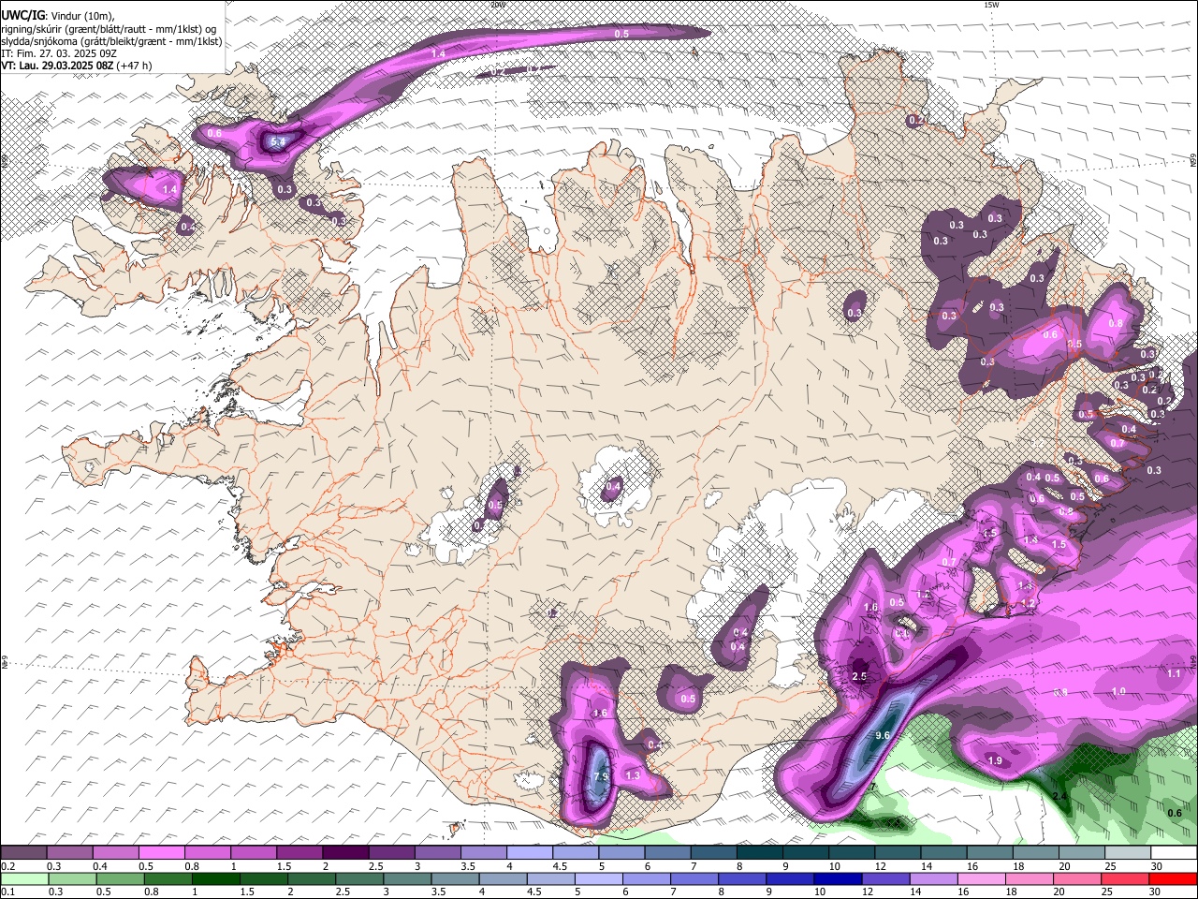Click the 'slydda/snjókoma (grátt/bleikt/grænt' description line
The height and width of the screenshot is (899, 1198).
111,41
